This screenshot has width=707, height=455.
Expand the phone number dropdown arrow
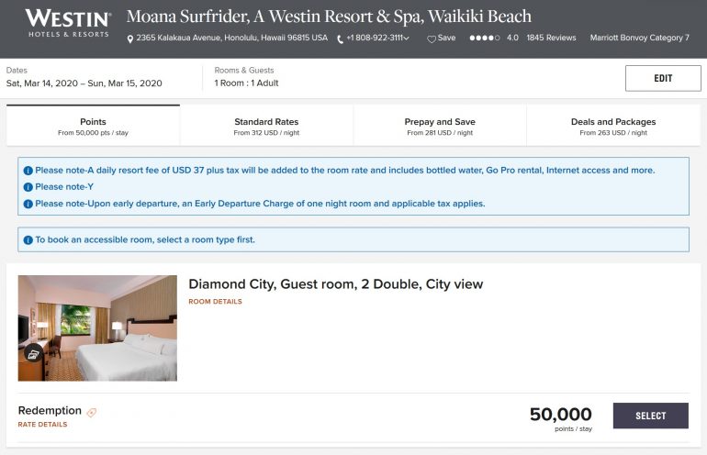point(407,39)
